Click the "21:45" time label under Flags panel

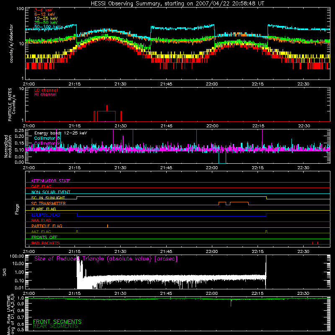click(x=166, y=252)
